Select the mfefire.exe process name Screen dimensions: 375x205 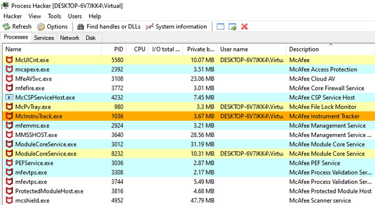pos(30,88)
